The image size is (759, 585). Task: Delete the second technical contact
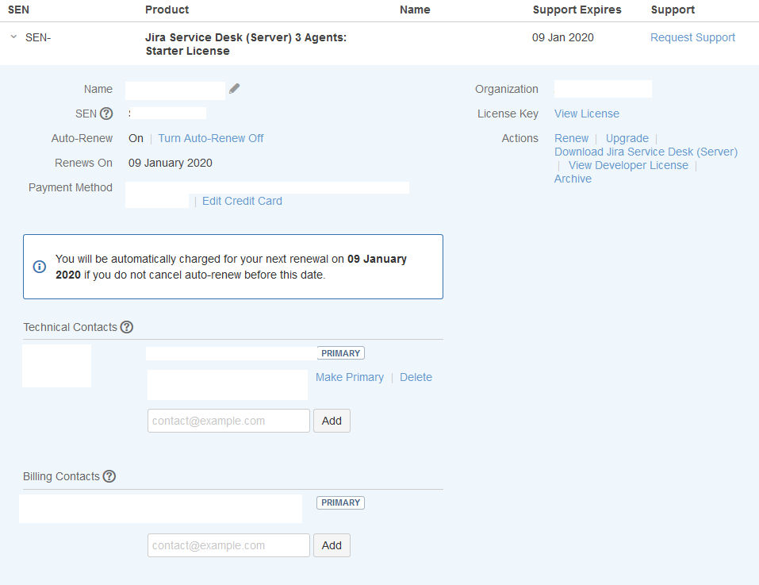click(416, 377)
